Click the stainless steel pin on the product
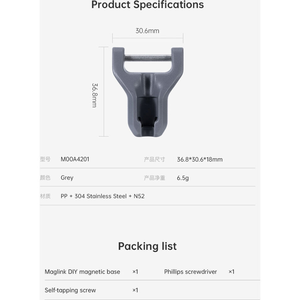 tap(148, 58)
